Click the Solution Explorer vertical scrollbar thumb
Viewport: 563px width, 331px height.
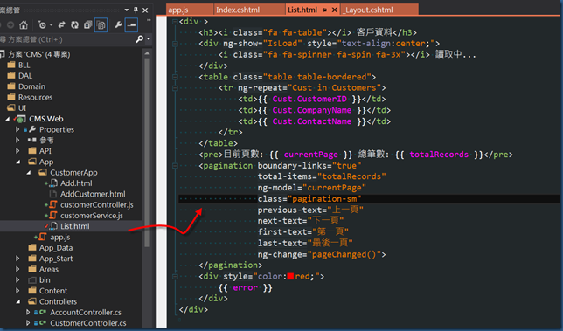pyautogui.click(x=147, y=152)
